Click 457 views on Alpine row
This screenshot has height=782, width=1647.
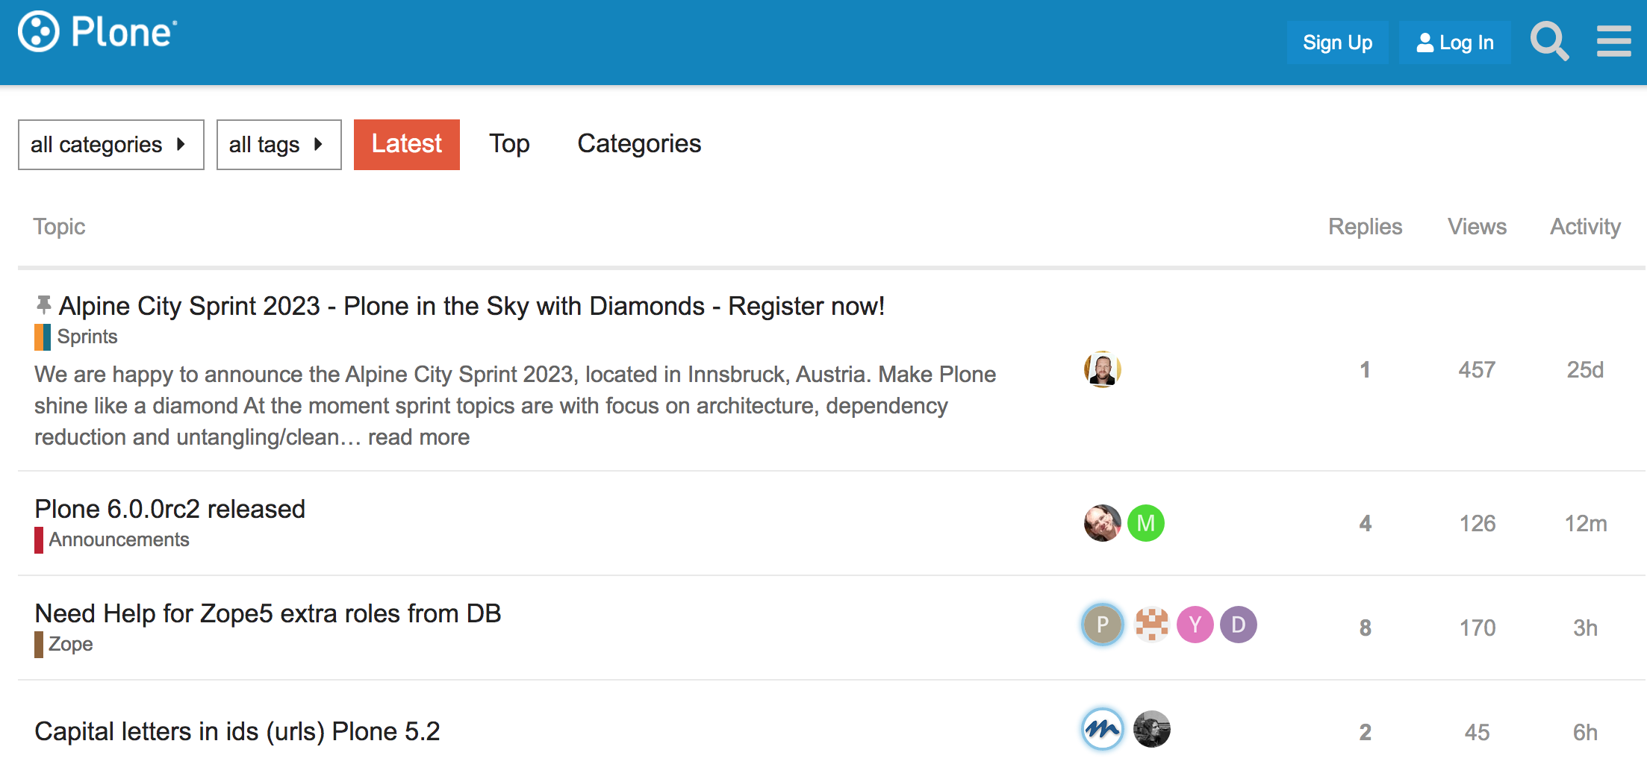click(x=1477, y=370)
